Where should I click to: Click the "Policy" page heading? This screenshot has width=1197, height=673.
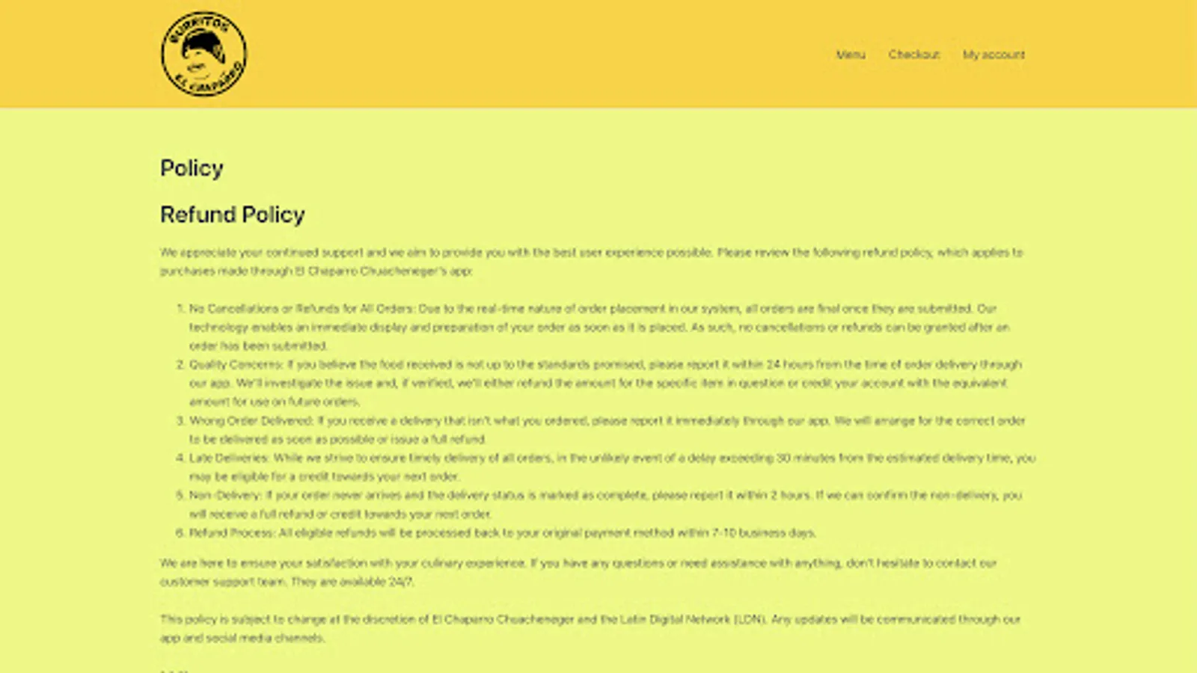(192, 168)
